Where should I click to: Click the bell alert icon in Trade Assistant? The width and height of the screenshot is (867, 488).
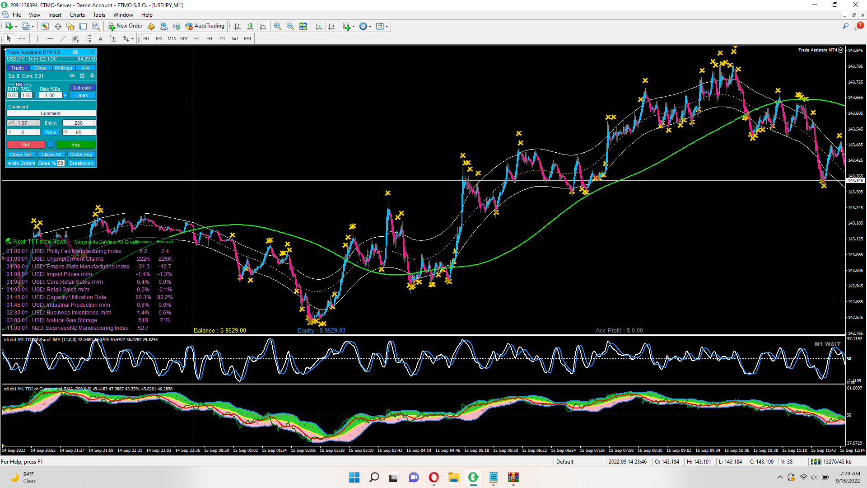(92, 76)
